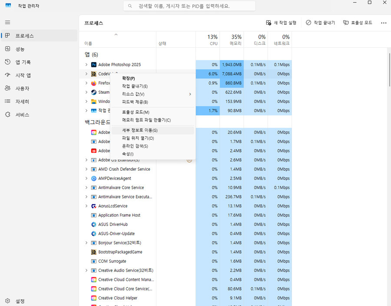Click the process search input field
The width and height of the screenshot is (391, 306).
click(191, 6)
